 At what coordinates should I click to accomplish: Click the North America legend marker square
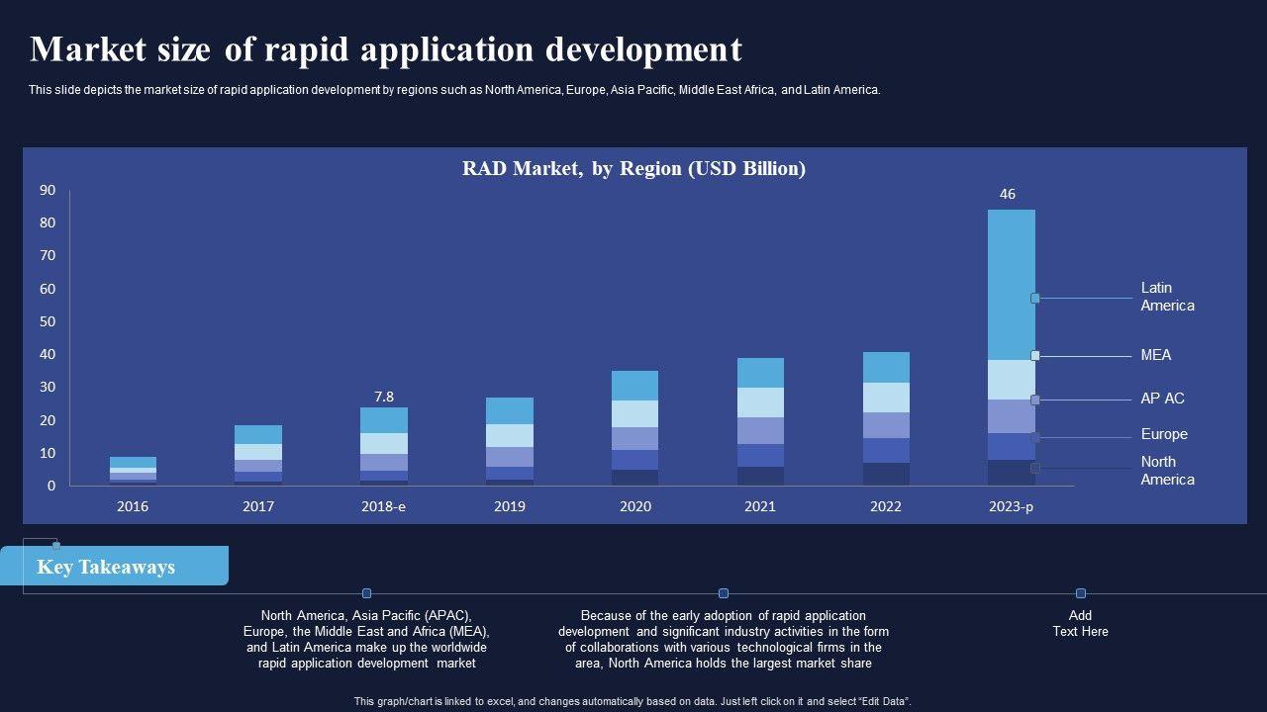click(x=1034, y=468)
